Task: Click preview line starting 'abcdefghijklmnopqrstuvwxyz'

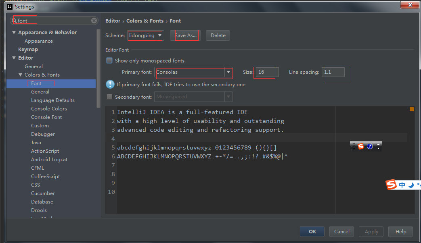Action: tap(197, 147)
